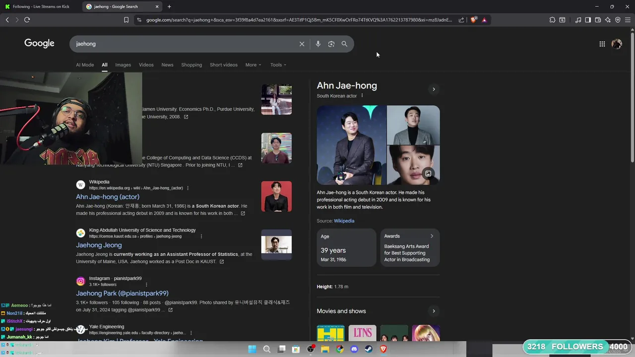Select the Videos search tab
The height and width of the screenshot is (357, 635).
pos(146,65)
